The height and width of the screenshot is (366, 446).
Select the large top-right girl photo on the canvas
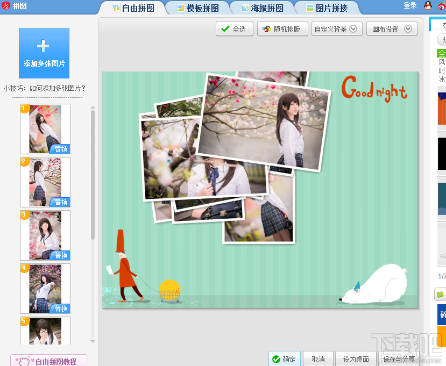(x=265, y=122)
